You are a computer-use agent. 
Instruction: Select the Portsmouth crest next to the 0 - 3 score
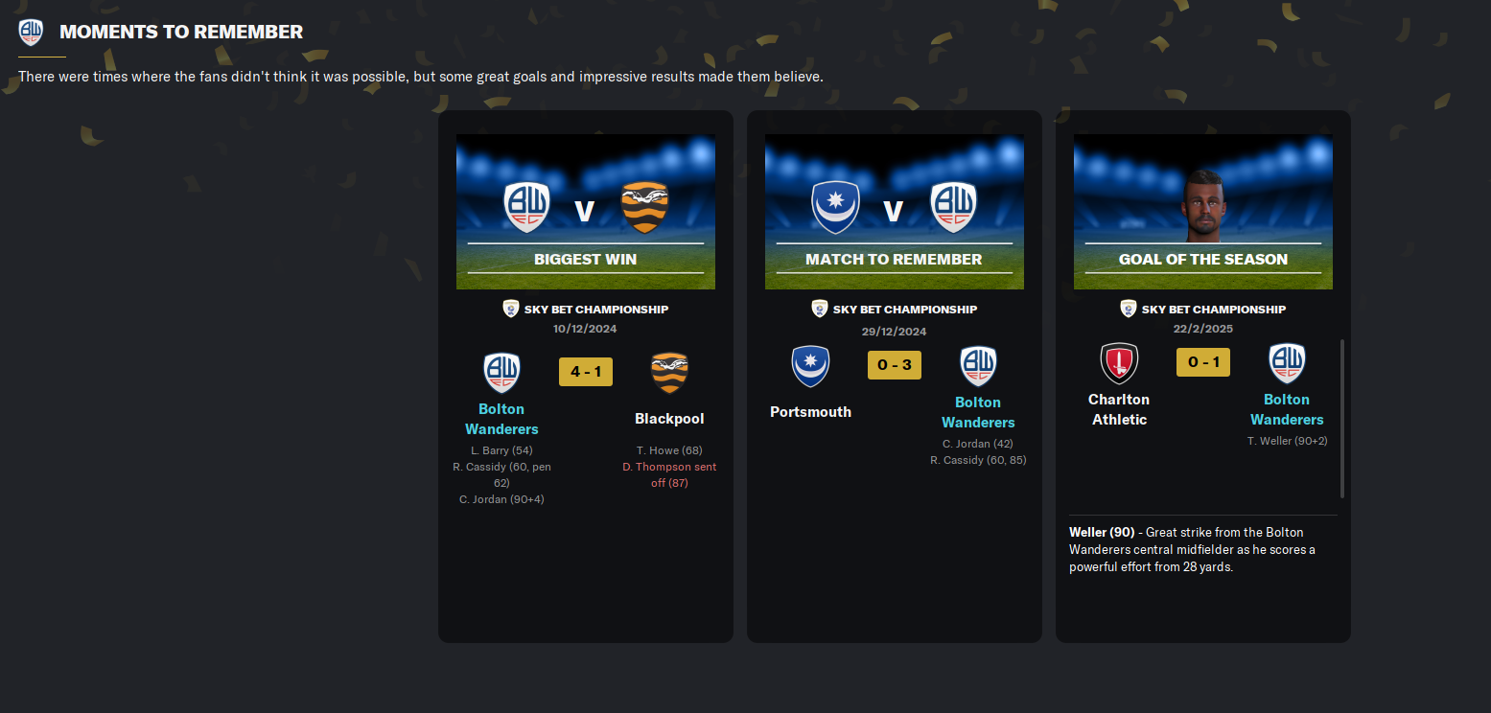pyautogui.click(x=810, y=367)
